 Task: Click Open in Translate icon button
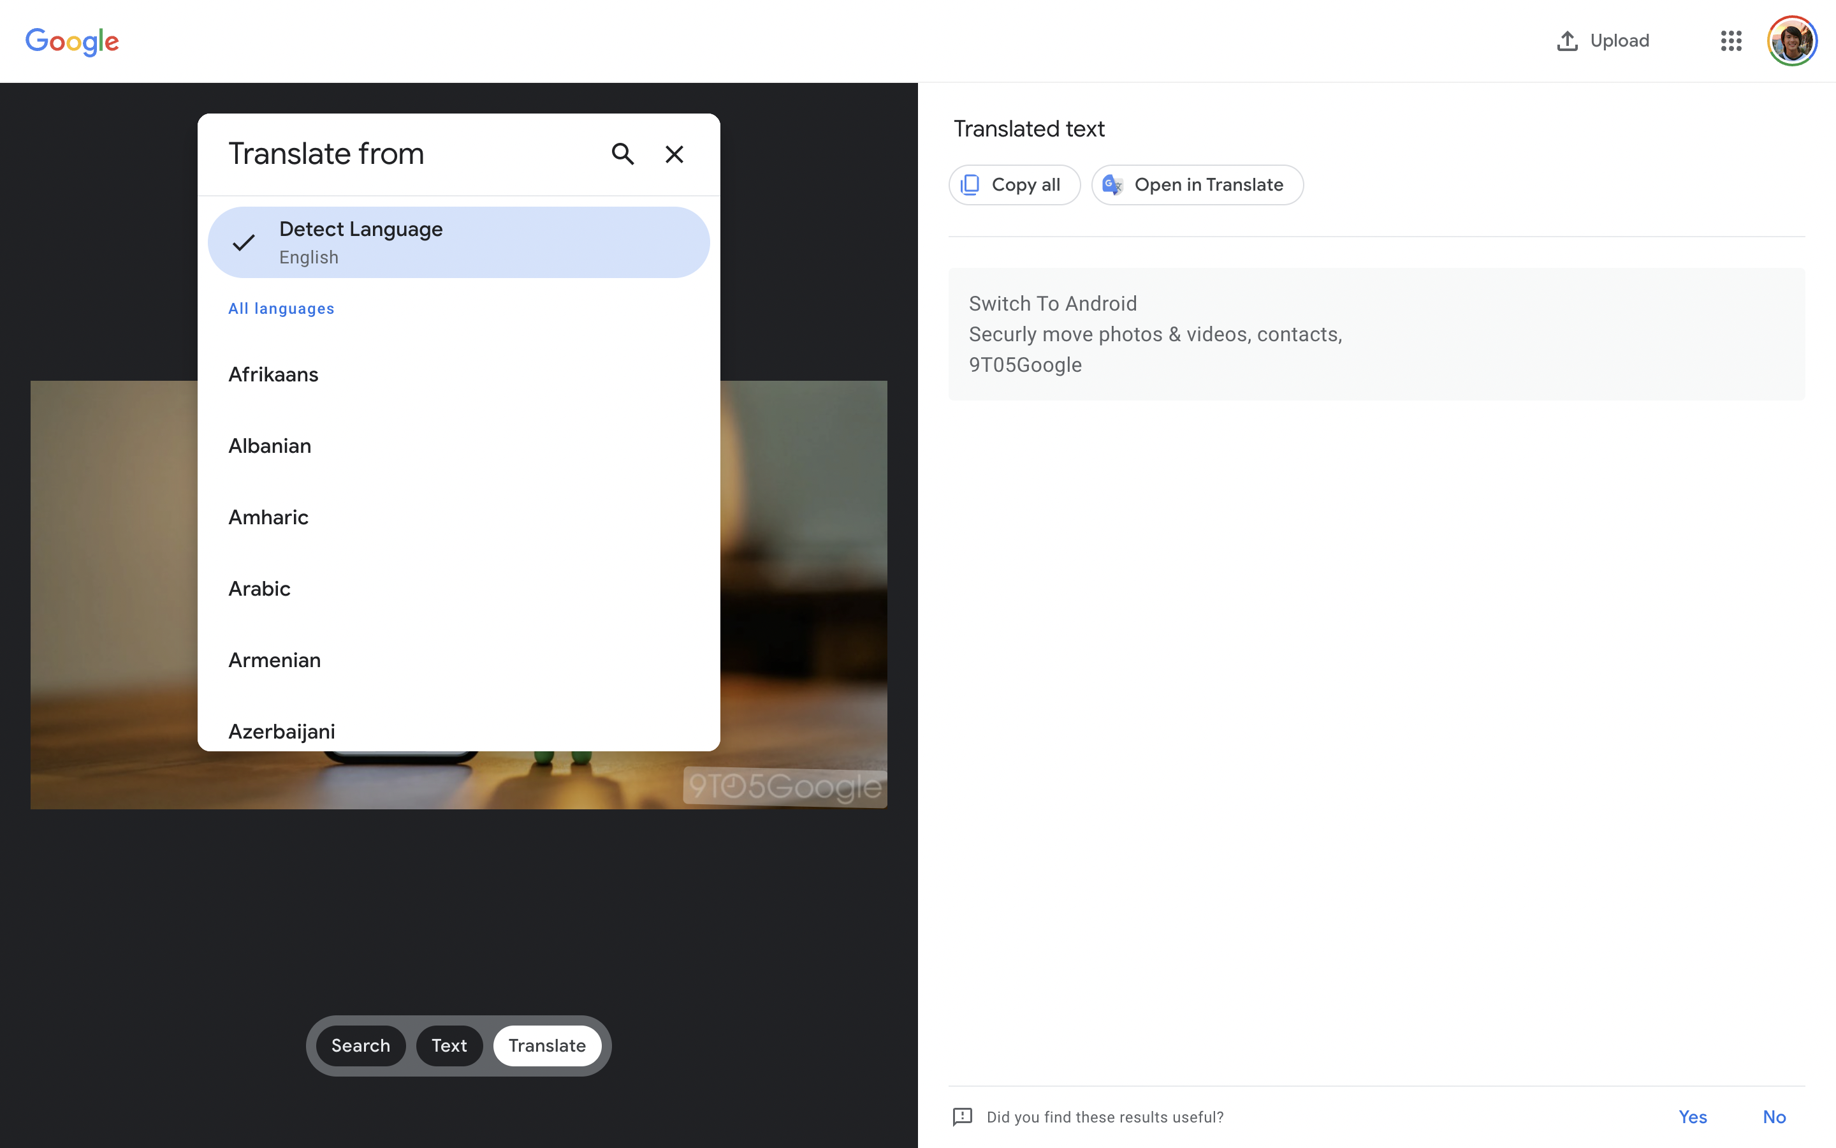(1112, 184)
